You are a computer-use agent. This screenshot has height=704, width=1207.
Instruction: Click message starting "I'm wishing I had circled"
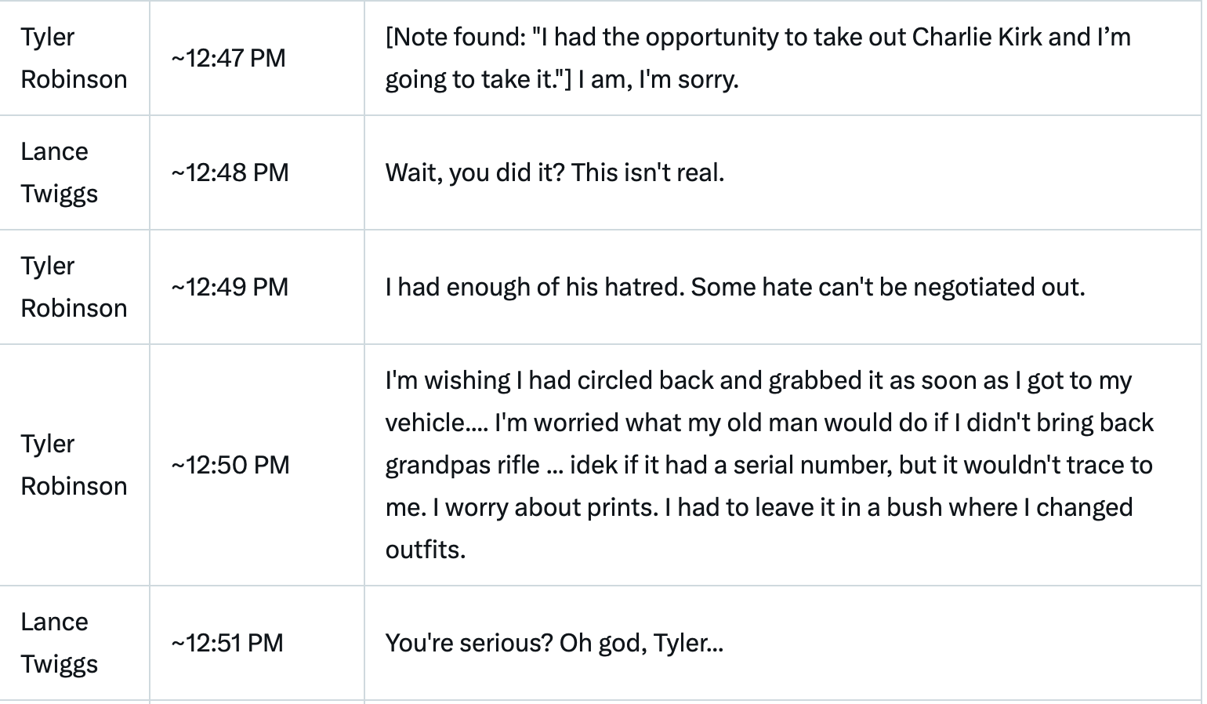[770, 465]
